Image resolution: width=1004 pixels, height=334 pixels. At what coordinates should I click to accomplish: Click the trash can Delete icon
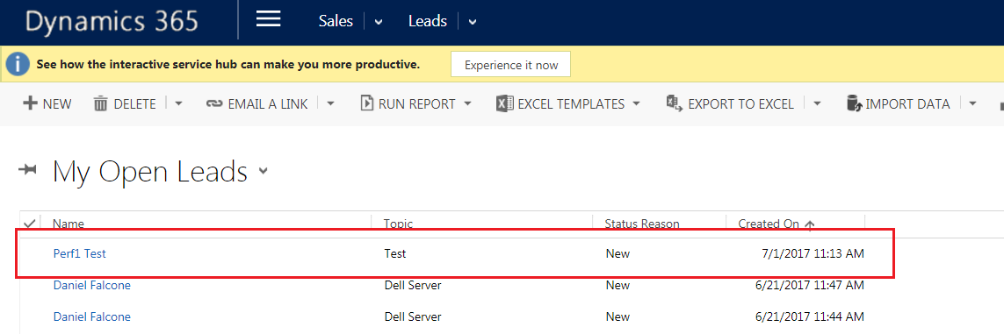coord(100,103)
